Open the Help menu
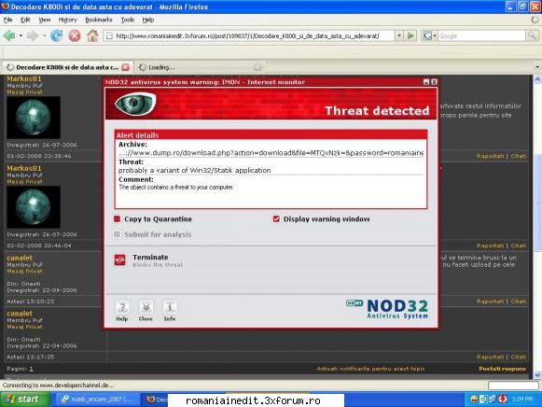The image size is (542, 407). (x=148, y=20)
